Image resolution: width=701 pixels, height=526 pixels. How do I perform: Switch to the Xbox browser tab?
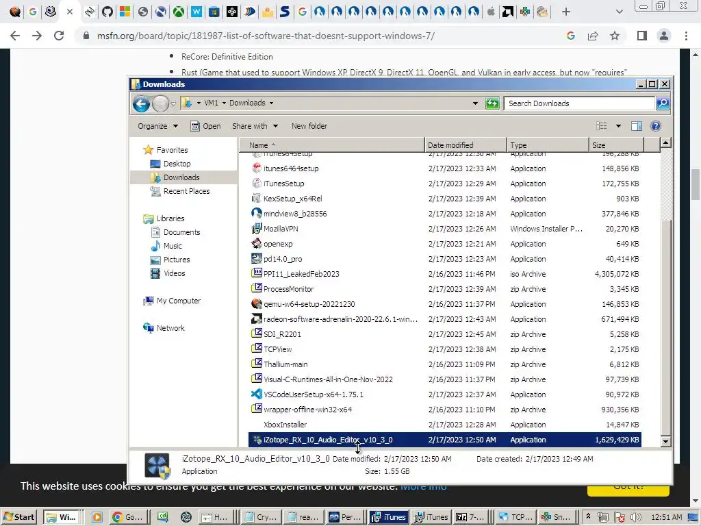[x=179, y=12]
